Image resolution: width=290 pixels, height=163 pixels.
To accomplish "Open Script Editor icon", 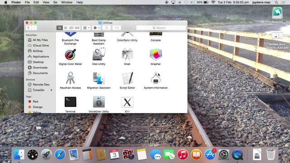I will [127, 78].
